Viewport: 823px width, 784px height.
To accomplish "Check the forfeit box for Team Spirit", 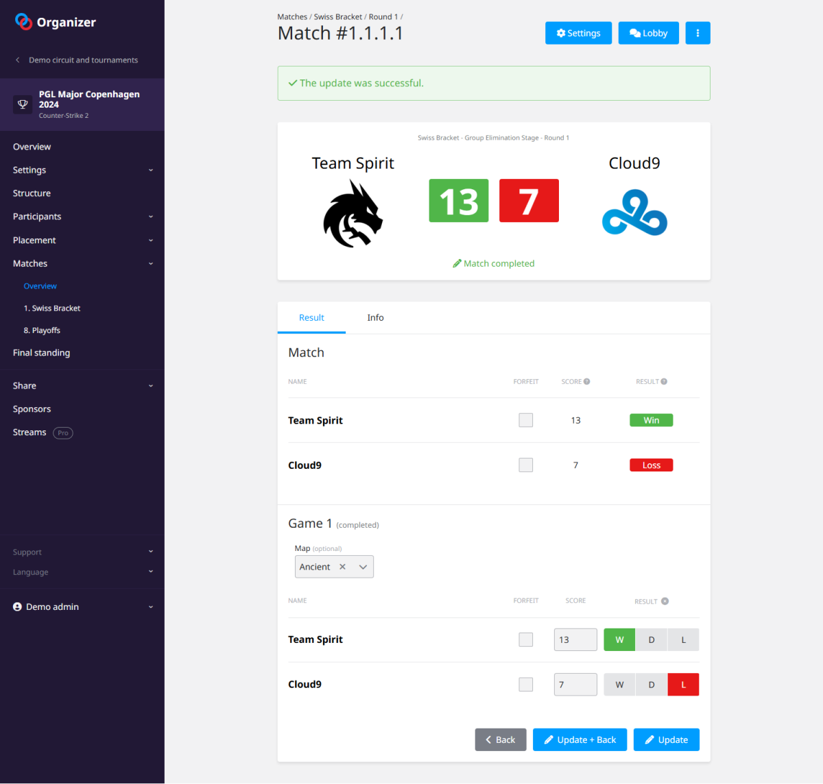I will coord(525,419).
